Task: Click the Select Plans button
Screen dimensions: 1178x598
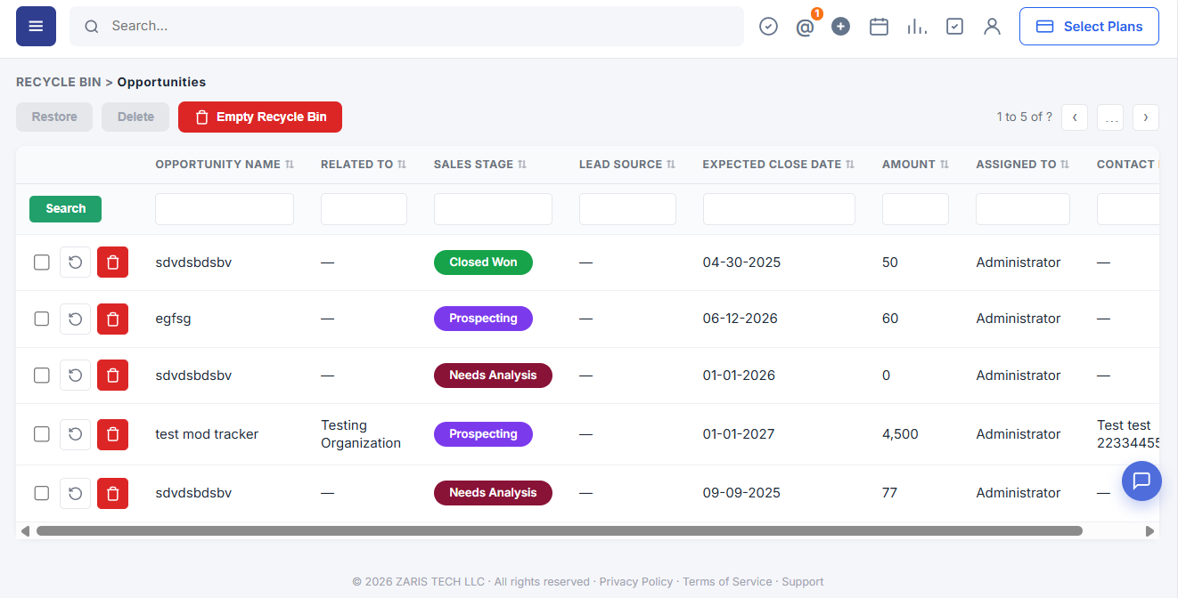Action: pyautogui.click(x=1089, y=27)
